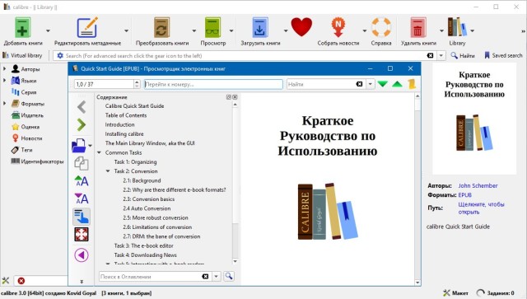Find previous match green up arrow
The image size is (527, 299).
click(x=397, y=84)
